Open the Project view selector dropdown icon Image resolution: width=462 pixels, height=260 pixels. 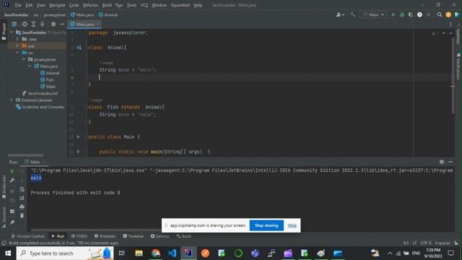tap(14, 24)
